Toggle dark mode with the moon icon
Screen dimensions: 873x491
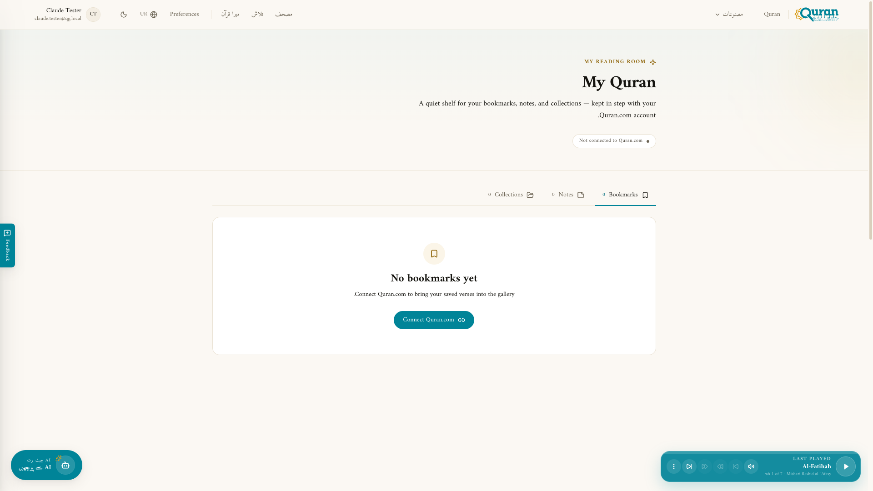pyautogui.click(x=124, y=15)
